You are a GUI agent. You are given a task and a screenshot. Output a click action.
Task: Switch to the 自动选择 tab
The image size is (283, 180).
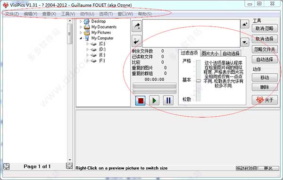[231, 53]
